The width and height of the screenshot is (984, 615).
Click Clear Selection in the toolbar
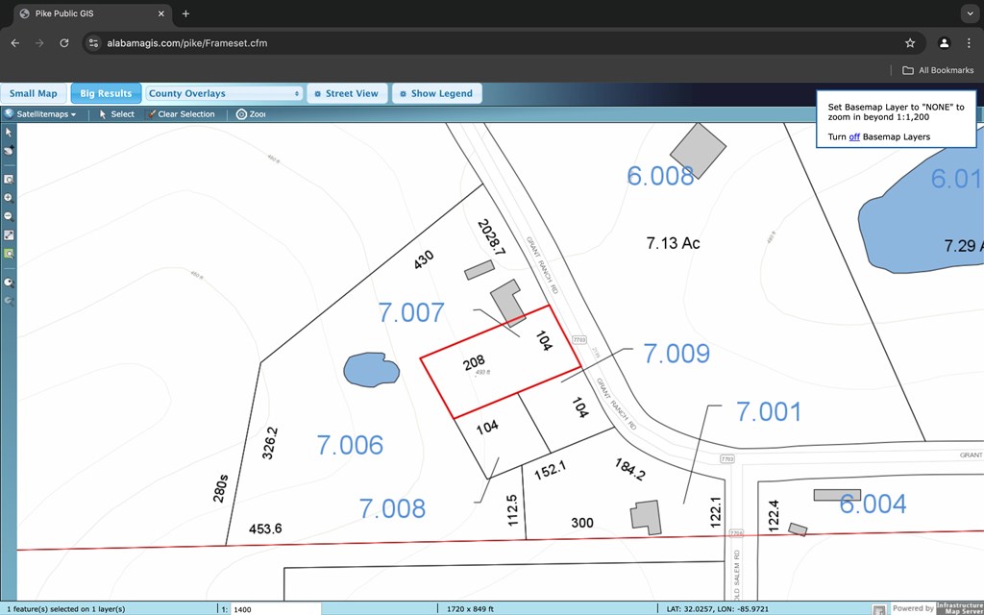point(180,114)
